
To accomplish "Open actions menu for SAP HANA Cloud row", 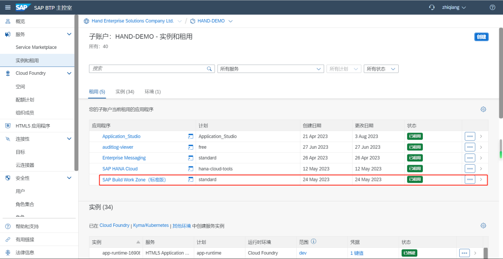I will [x=469, y=169].
